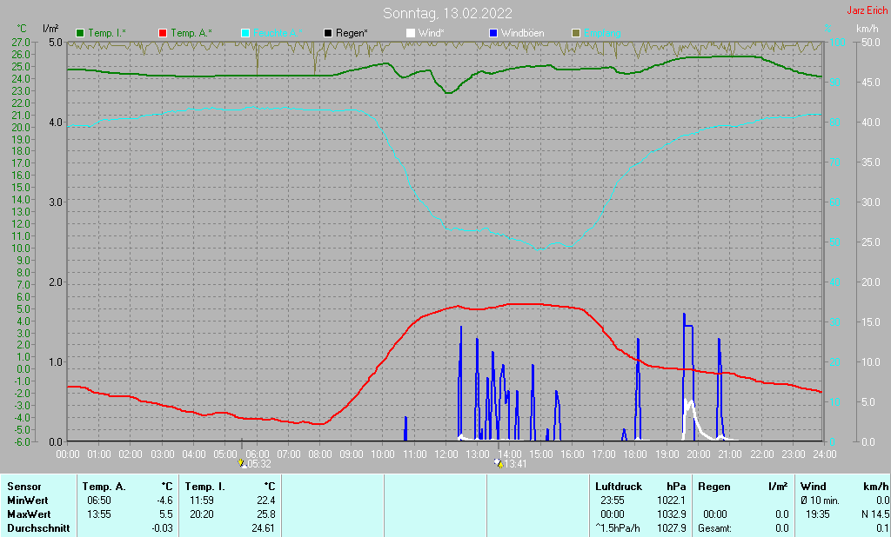The image size is (891, 537).
Task: Click the 13:55 maximum time cell
Action: click(x=99, y=514)
